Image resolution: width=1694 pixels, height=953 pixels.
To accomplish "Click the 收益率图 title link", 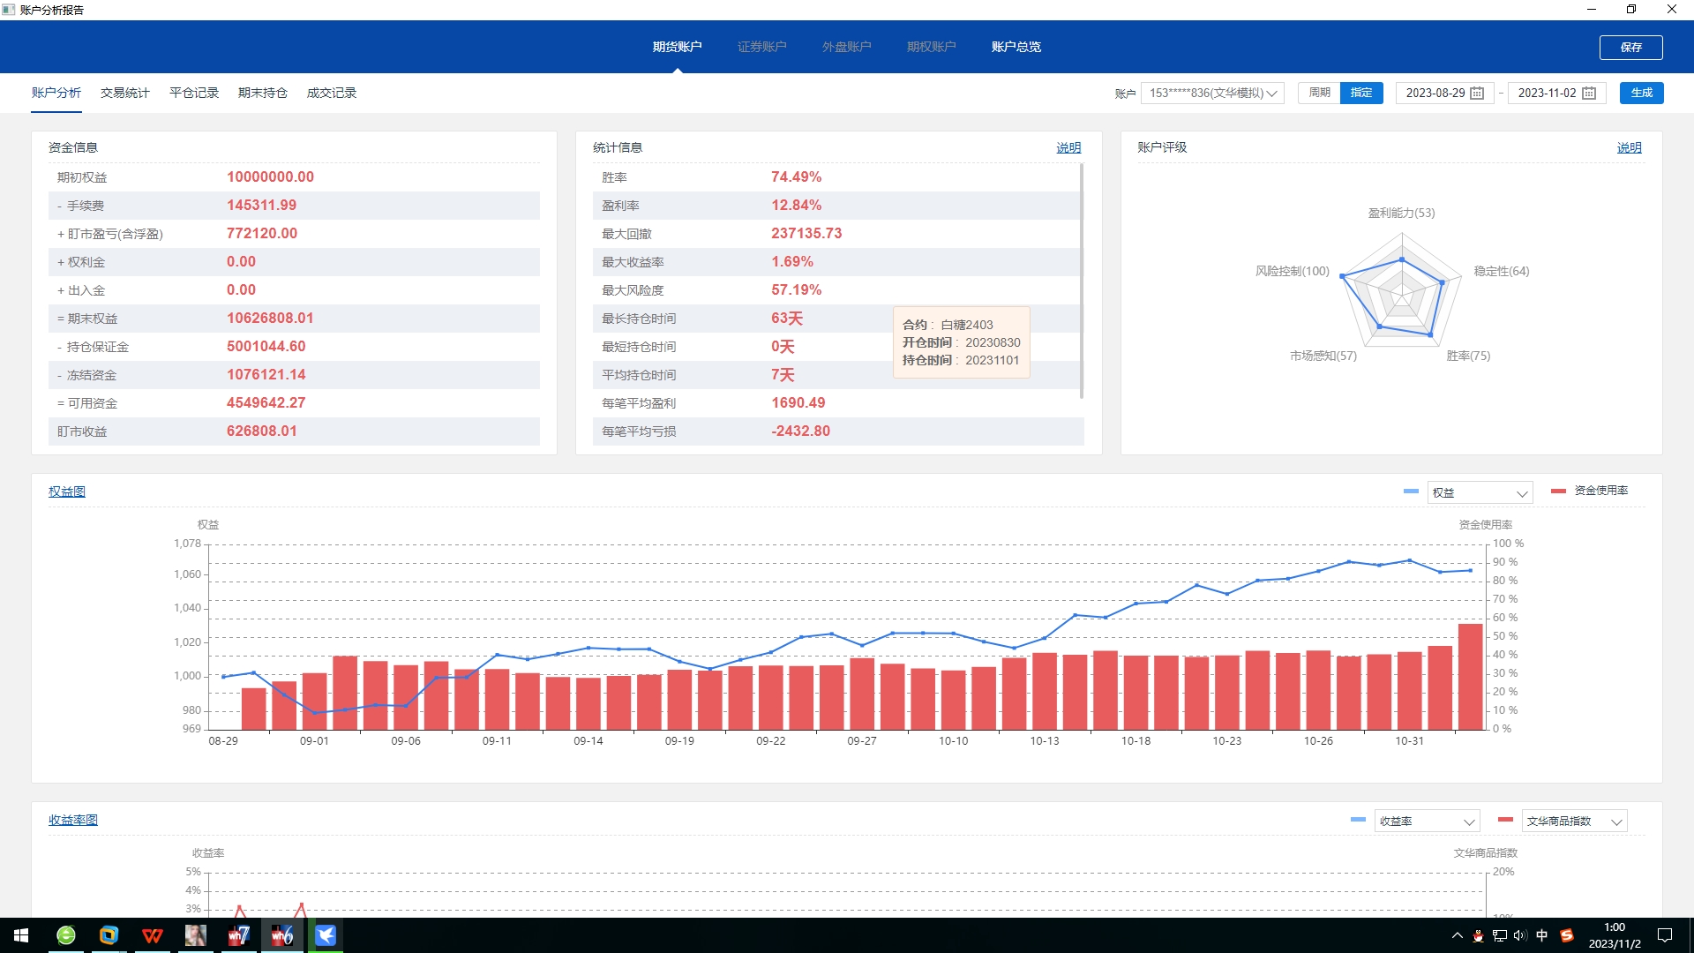I will pyautogui.click(x=73, y=820).
